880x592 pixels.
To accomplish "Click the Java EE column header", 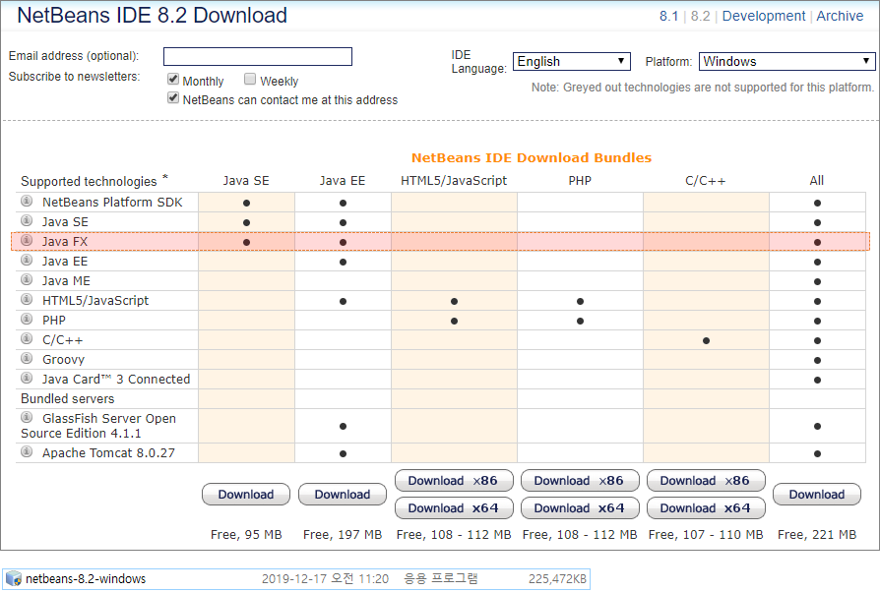I will coord(343,181).
